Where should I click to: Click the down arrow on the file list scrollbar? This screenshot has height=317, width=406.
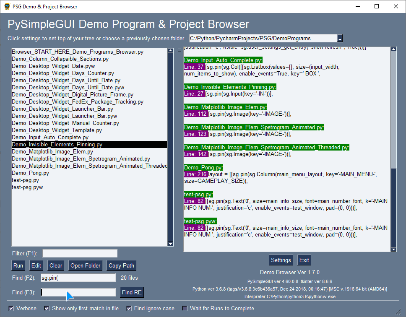click(170, 244)
